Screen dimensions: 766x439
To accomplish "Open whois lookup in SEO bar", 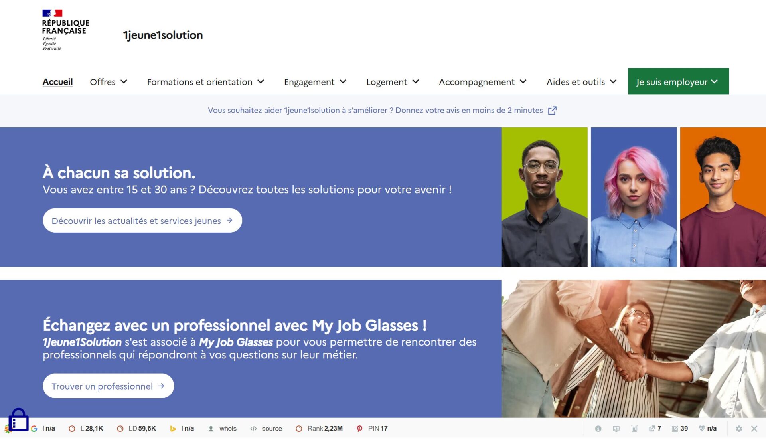I will 227,429.
